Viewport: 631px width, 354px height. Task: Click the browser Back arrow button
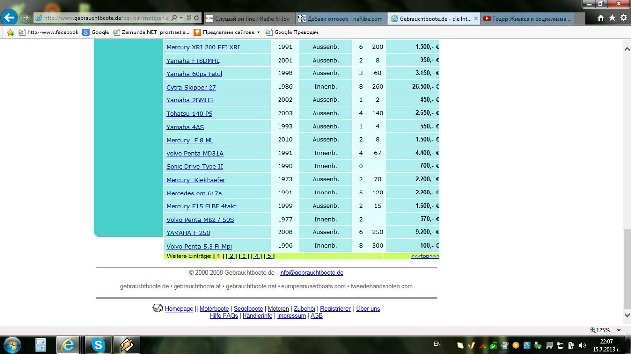[x=9, y=18]
